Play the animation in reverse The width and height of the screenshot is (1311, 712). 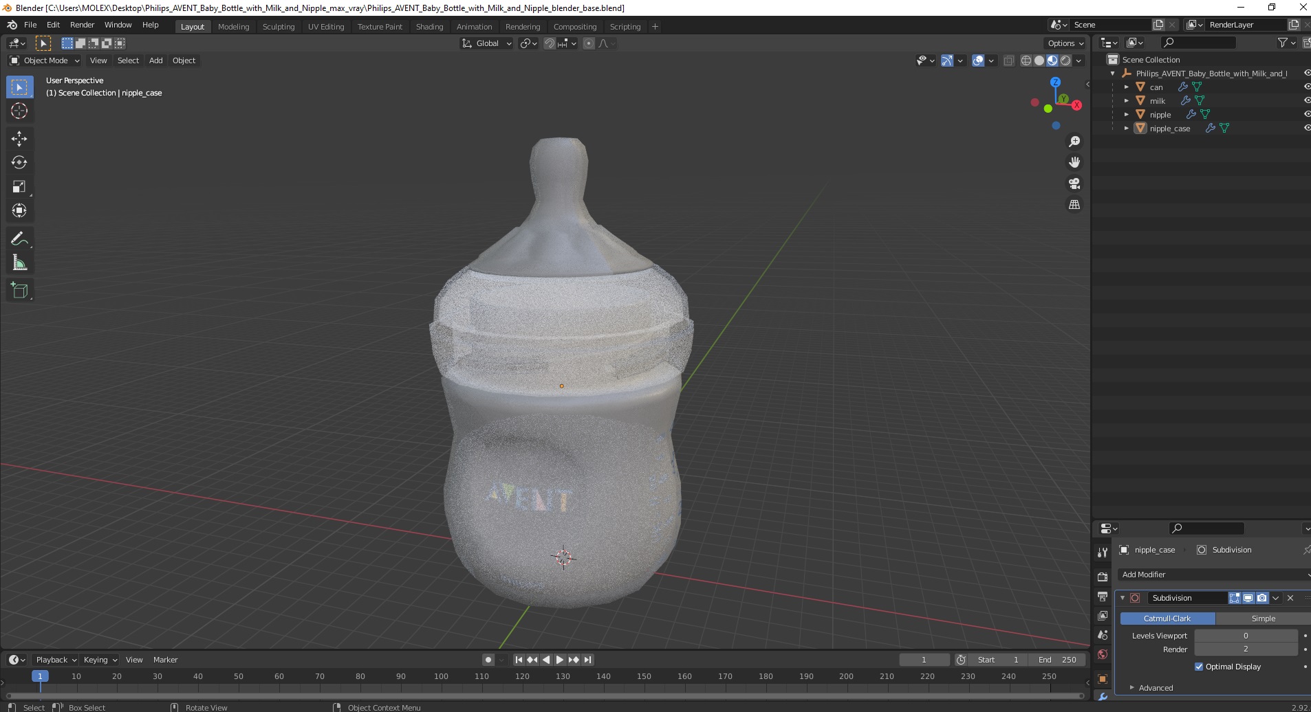point(546,660)
